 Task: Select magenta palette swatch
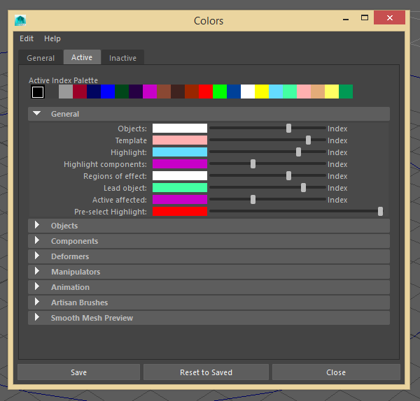tap(150, 92)
